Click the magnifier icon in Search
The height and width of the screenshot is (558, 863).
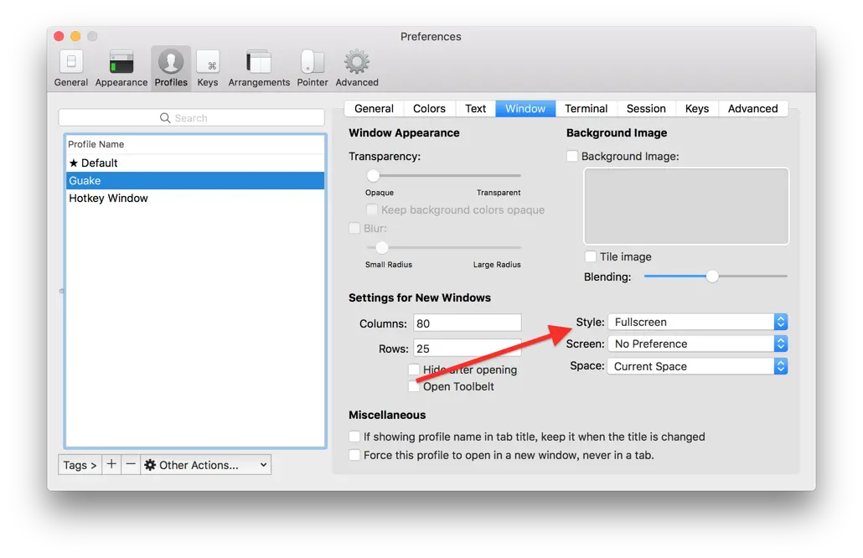point(164,118)
